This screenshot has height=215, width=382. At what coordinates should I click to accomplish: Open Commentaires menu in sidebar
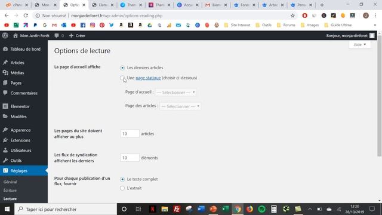click(x=24, y=93)
